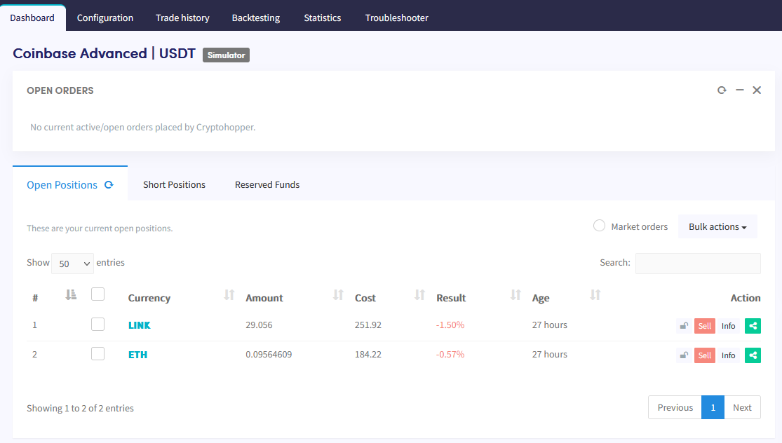Screen dimensions: 782x443
Task: Open the Bulk actions dropdown
Action: coord(717,226)
